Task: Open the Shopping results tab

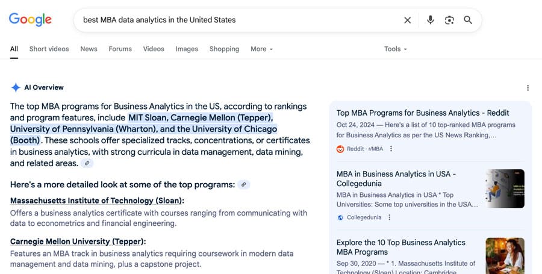Action: coord(225,49)
